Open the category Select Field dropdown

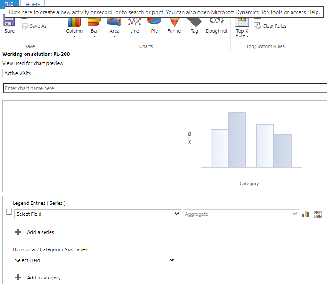tap(95, 260)
